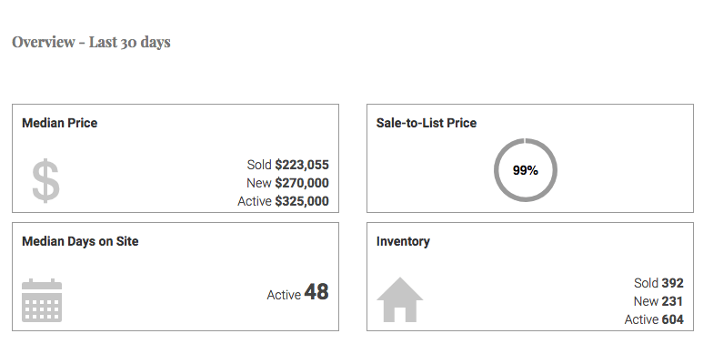Click the large 48 number
This screenshot has height=364, width=713.
tap(316, 292)
